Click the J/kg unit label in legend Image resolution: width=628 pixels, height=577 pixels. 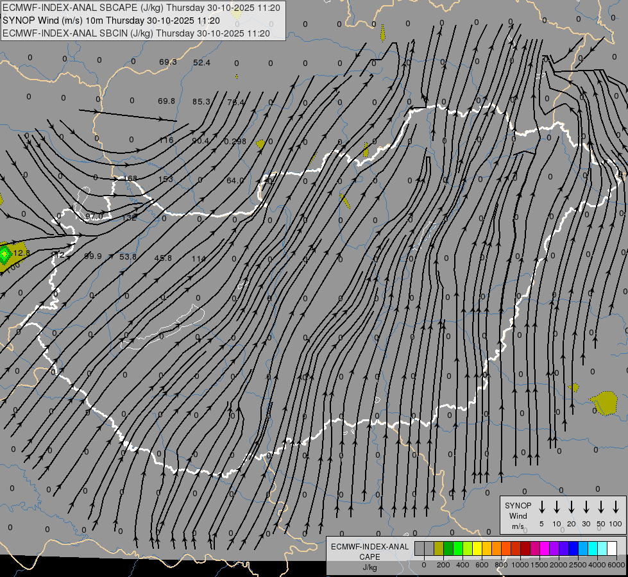(x=369, y=567)
